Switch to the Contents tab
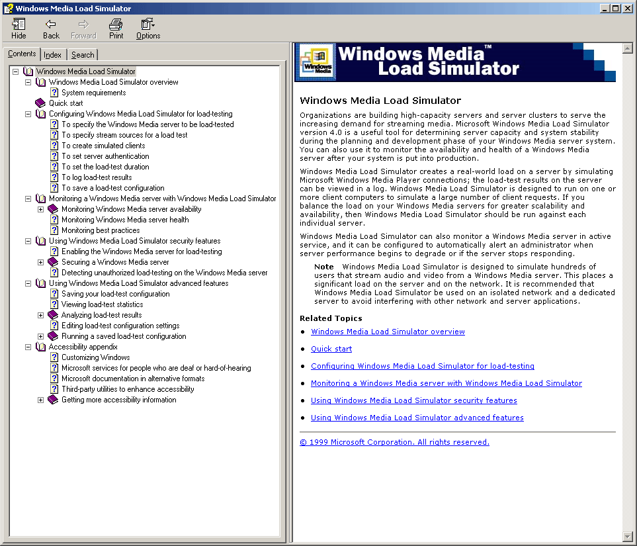Viewport: 637px width, 546px height. pos(22,54)
